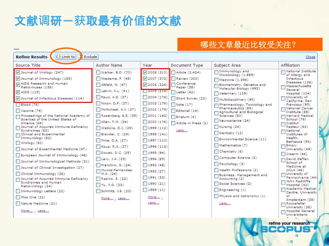Check Plos One (22) source
The image size is (329, 246).
(18, 197)
